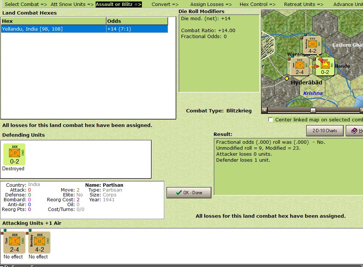Click the Combat Ratio: +14.00 text
This screenshot has height=267, width=363.
tap(208, 31)
